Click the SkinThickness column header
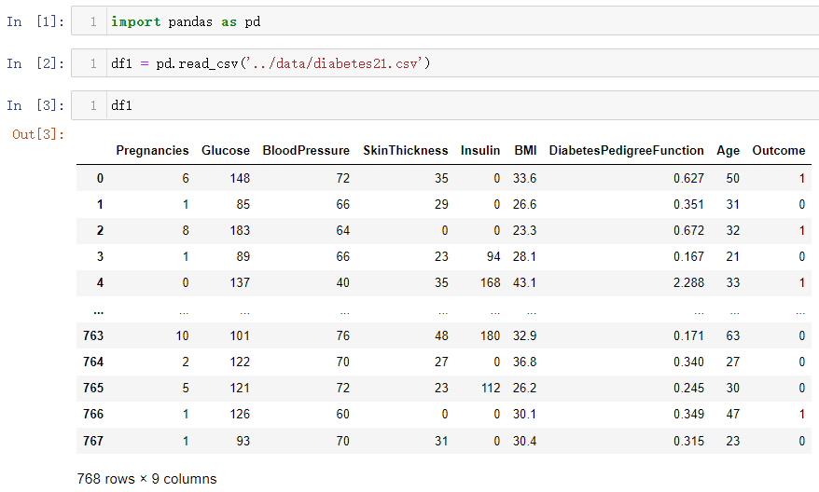This screenshot has height=492, width=819. point(406,151)
